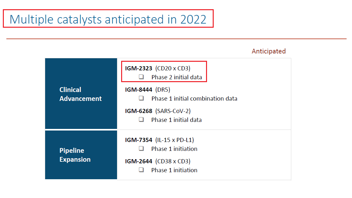Click the IGM-6268 bold heading
This screenshot has width=352, height=198.
139,111
